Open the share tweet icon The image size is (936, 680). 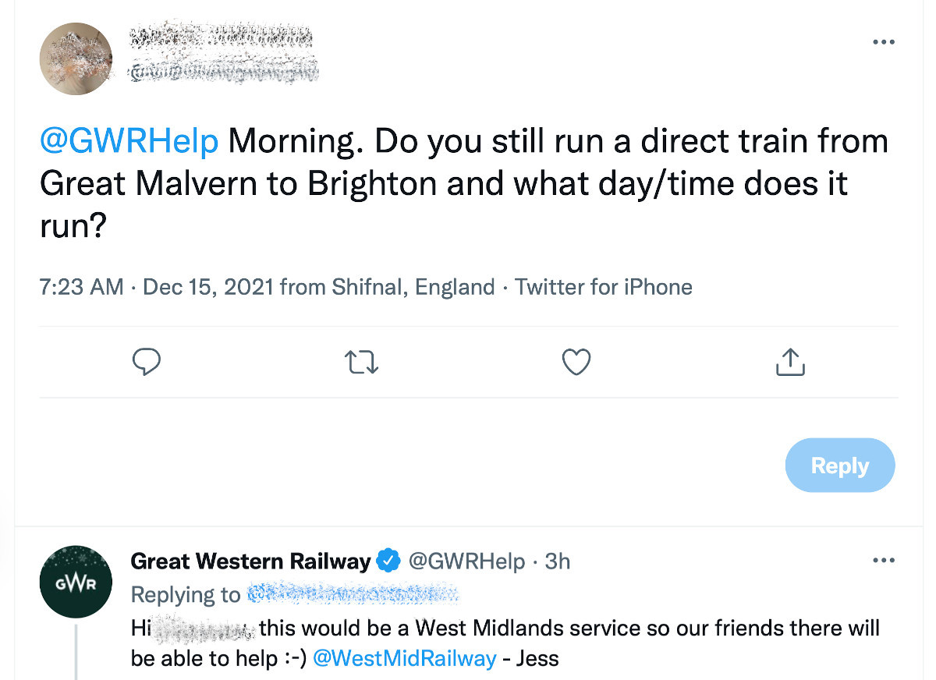click(790, 362)
